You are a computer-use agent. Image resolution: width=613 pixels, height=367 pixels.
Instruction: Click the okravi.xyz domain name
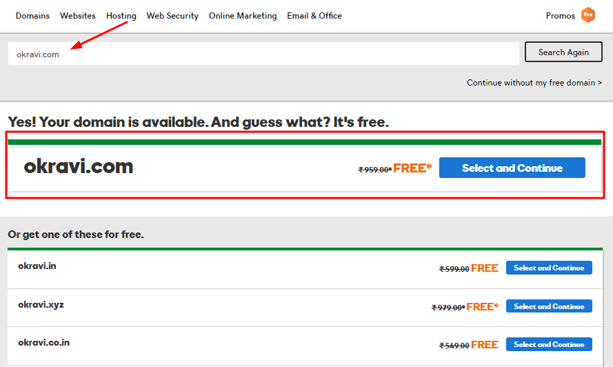coord(41,304)
